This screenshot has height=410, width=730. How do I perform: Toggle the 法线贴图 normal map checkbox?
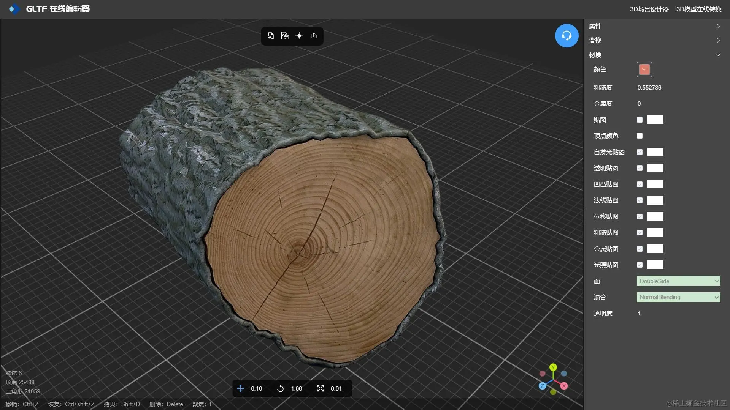pos(640,200)
